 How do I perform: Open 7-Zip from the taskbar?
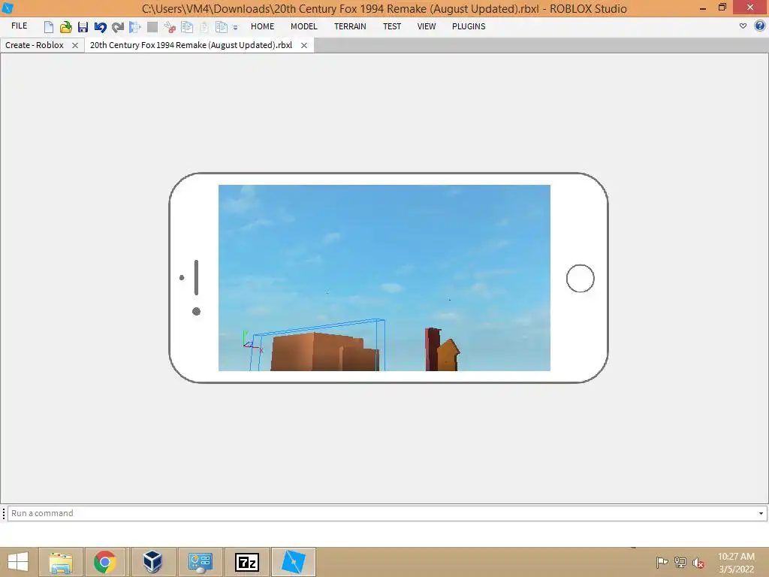tap(247, 562)
